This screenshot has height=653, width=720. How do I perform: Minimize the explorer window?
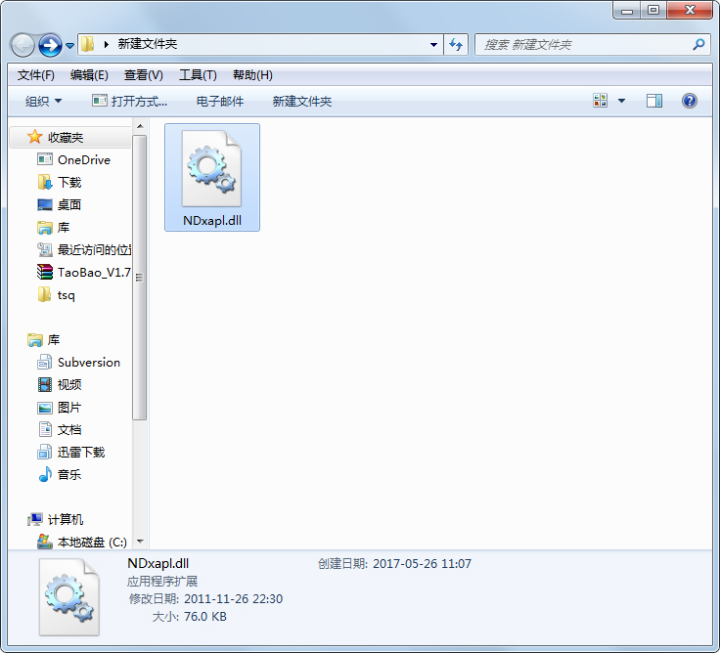coord(627,10)
